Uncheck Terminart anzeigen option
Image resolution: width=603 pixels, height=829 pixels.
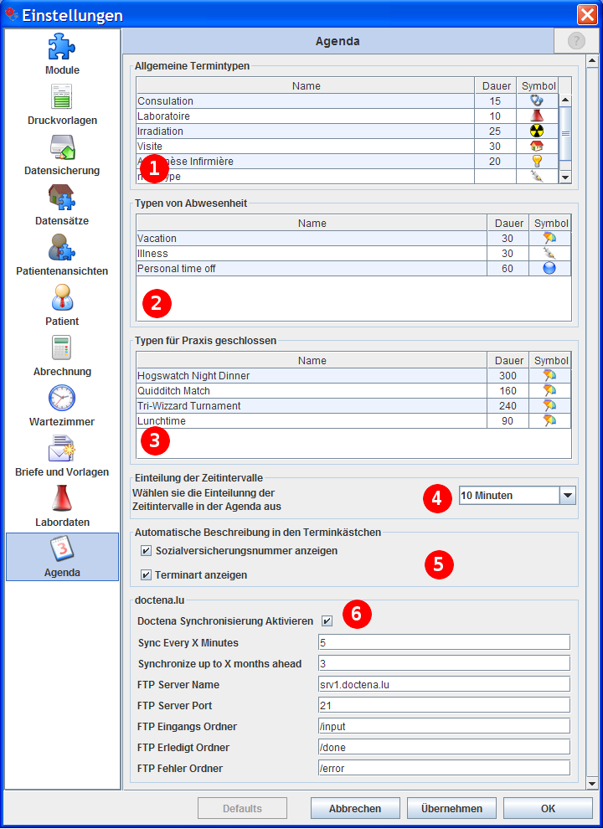point(147,575)
